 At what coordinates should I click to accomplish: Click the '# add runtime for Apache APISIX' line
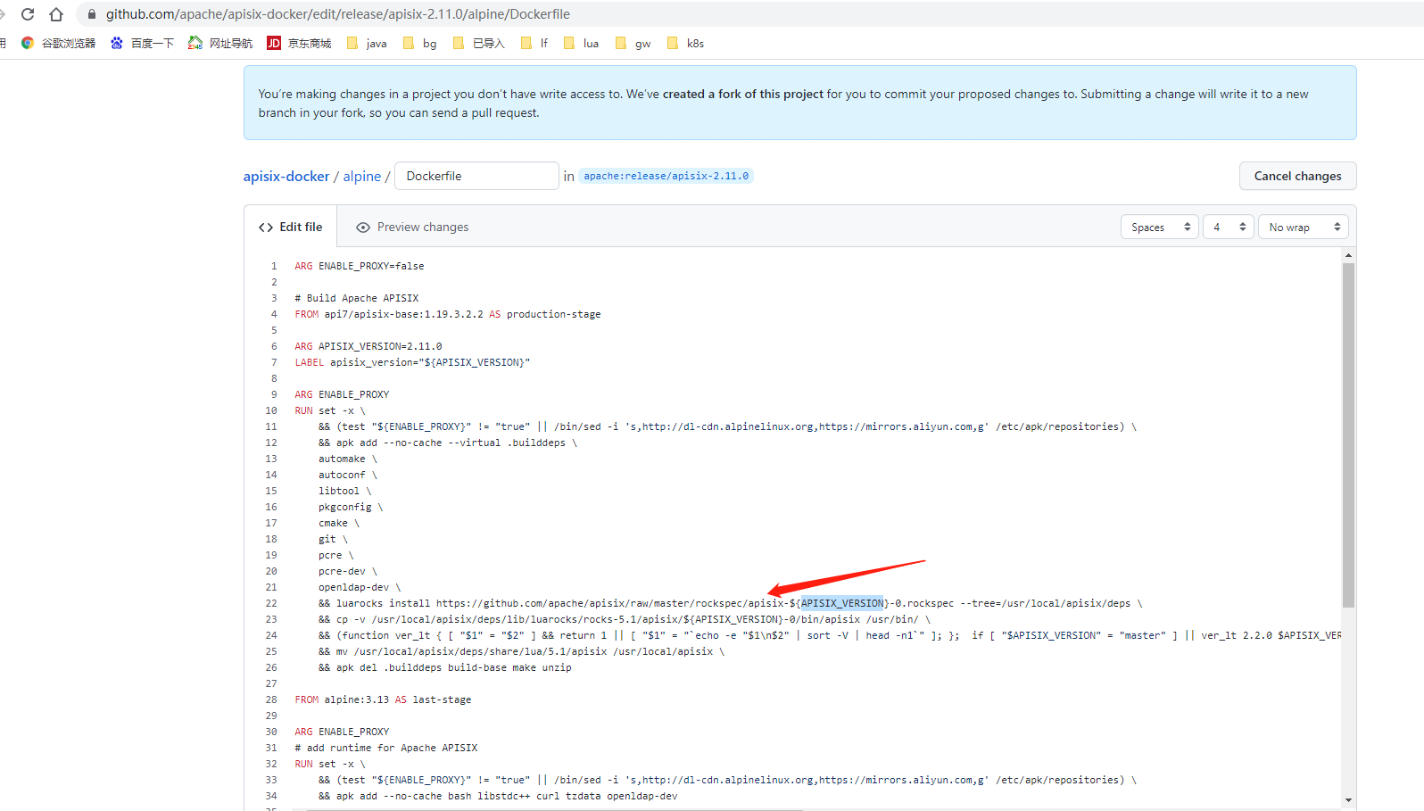point(386,748)
